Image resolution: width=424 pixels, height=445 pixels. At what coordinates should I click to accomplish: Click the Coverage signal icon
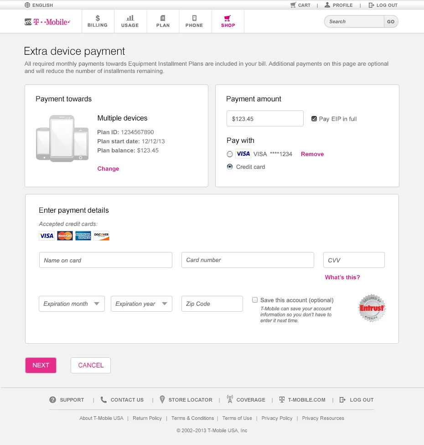pyautogui.click(x=230, y=399)
